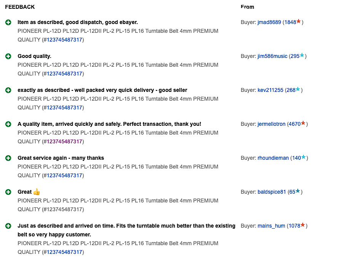Open the kev211255 buyer profile
Viewport: 337px width, 260px height.
(x=270, y=90)
